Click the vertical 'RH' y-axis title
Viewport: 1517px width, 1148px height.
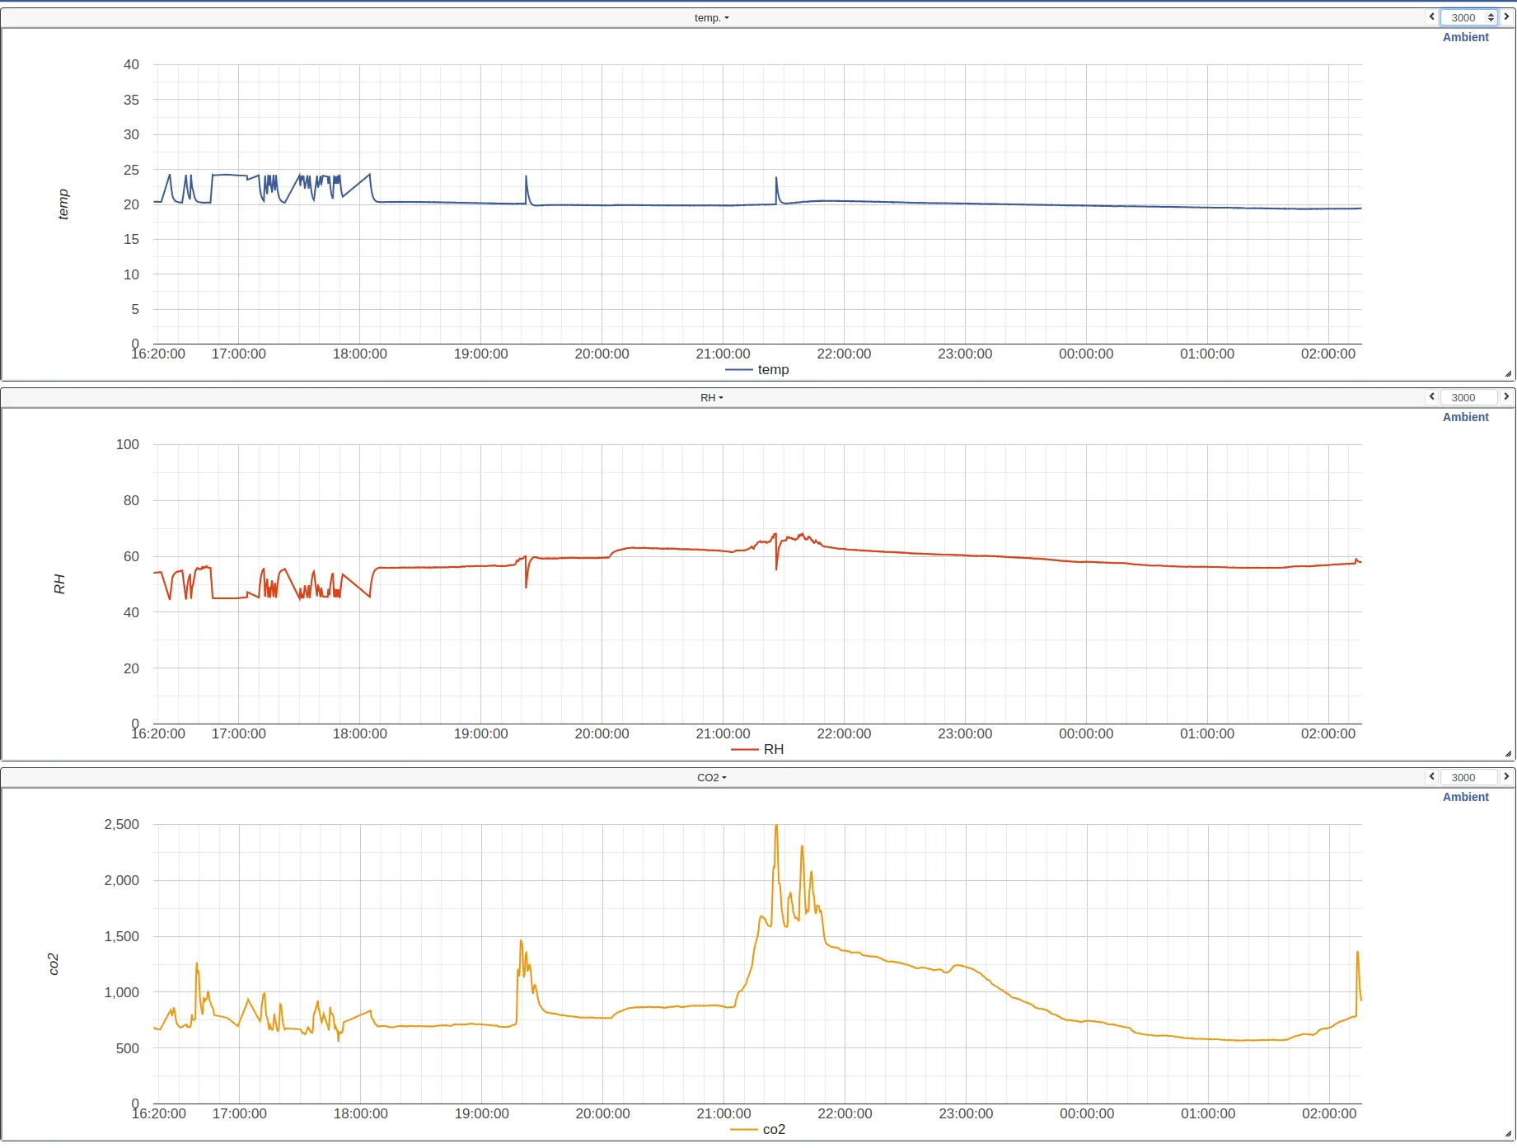point(59,584)
